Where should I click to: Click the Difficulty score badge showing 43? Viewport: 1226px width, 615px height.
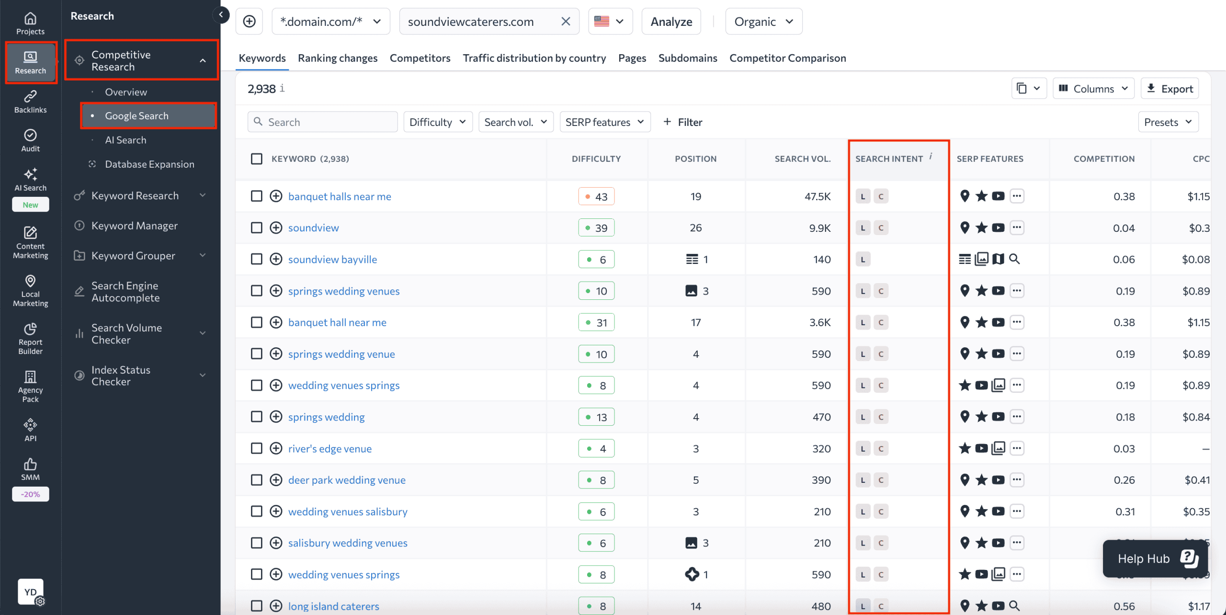[x=596, y=196]
